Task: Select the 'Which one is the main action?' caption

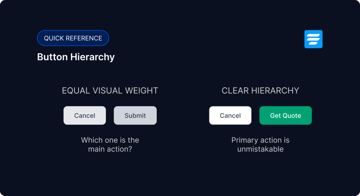Action: click(x=110, y=144)
